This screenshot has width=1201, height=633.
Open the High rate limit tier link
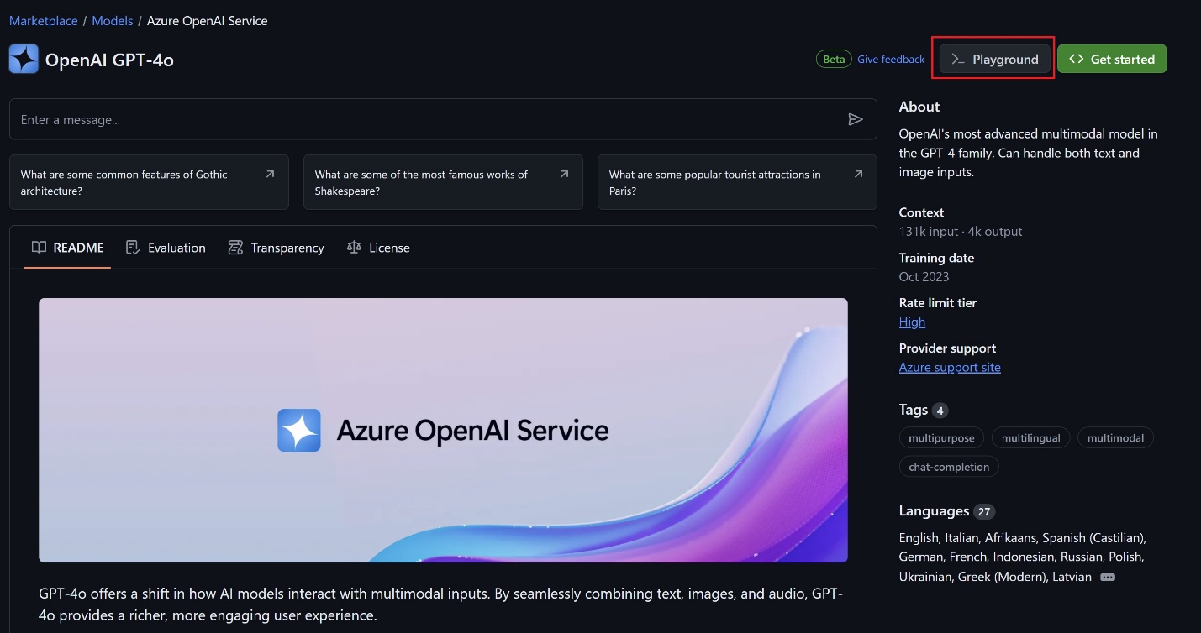pyautogui.click(x=912, y=322)
